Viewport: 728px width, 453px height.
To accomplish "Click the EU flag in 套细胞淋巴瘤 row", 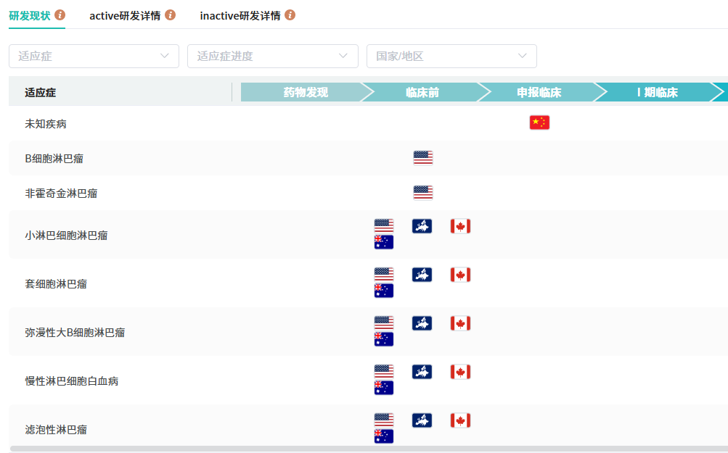I will click(422, 275).
